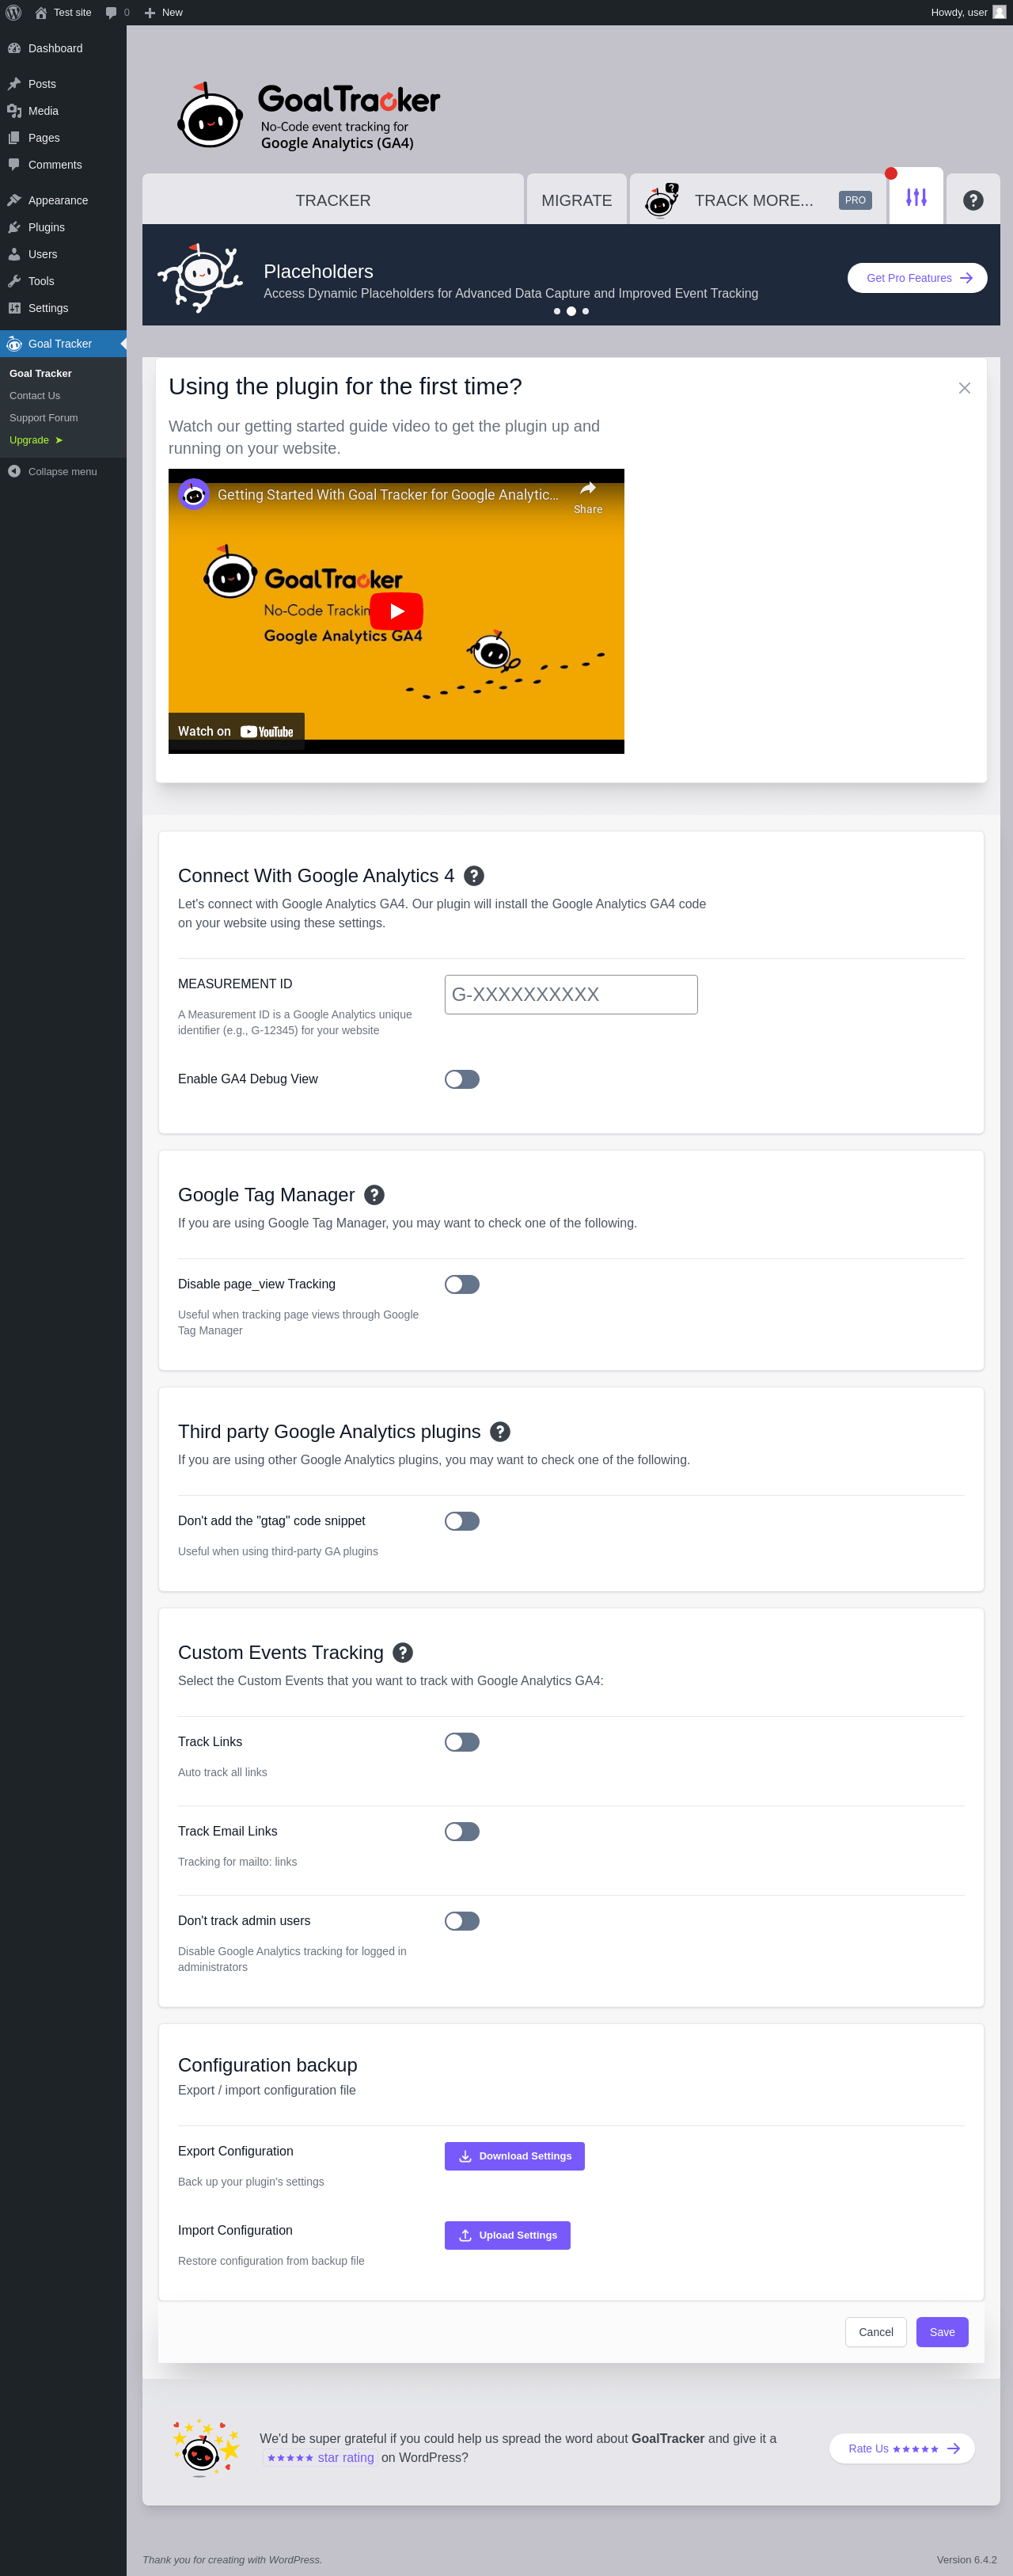
Task: Switch to the TRACKER tab
Action: pyautogui.click(x=332, y=200)
